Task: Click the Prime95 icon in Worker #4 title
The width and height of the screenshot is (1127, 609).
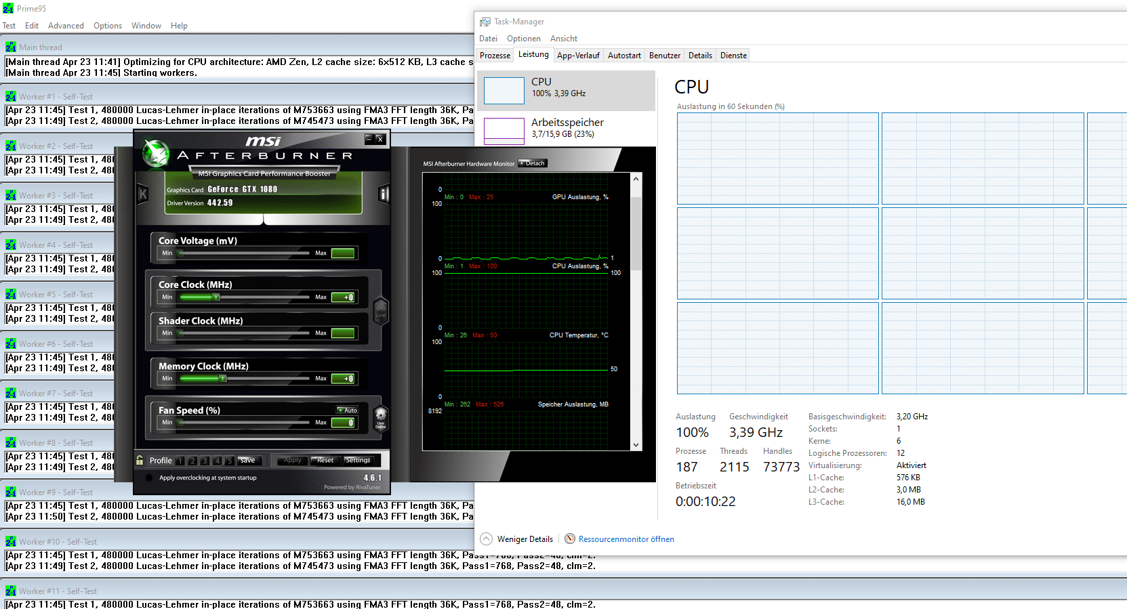Action: (11, 245)
